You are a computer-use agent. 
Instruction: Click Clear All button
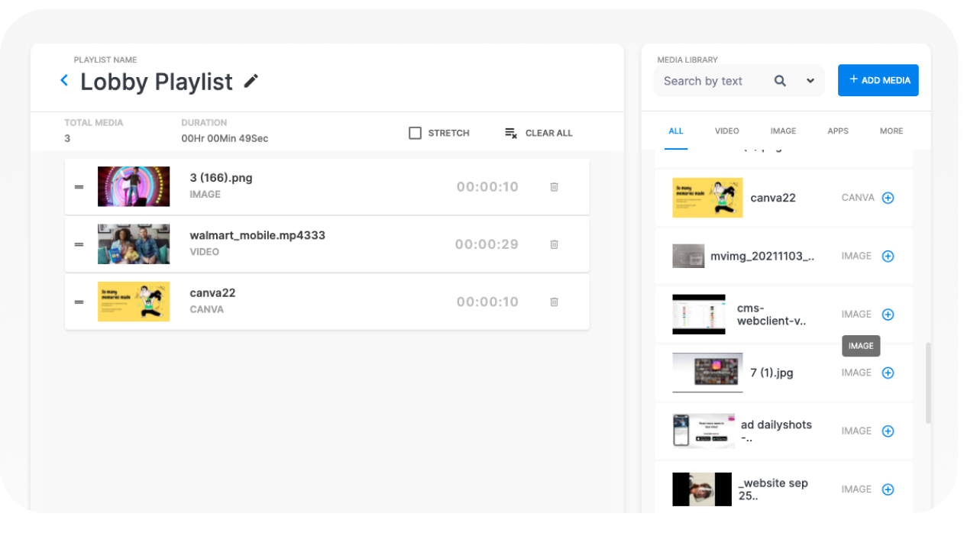coord(539,133)
